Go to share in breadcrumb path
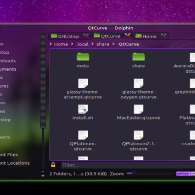This screenshot has width=195, height=195. (103, 44)
